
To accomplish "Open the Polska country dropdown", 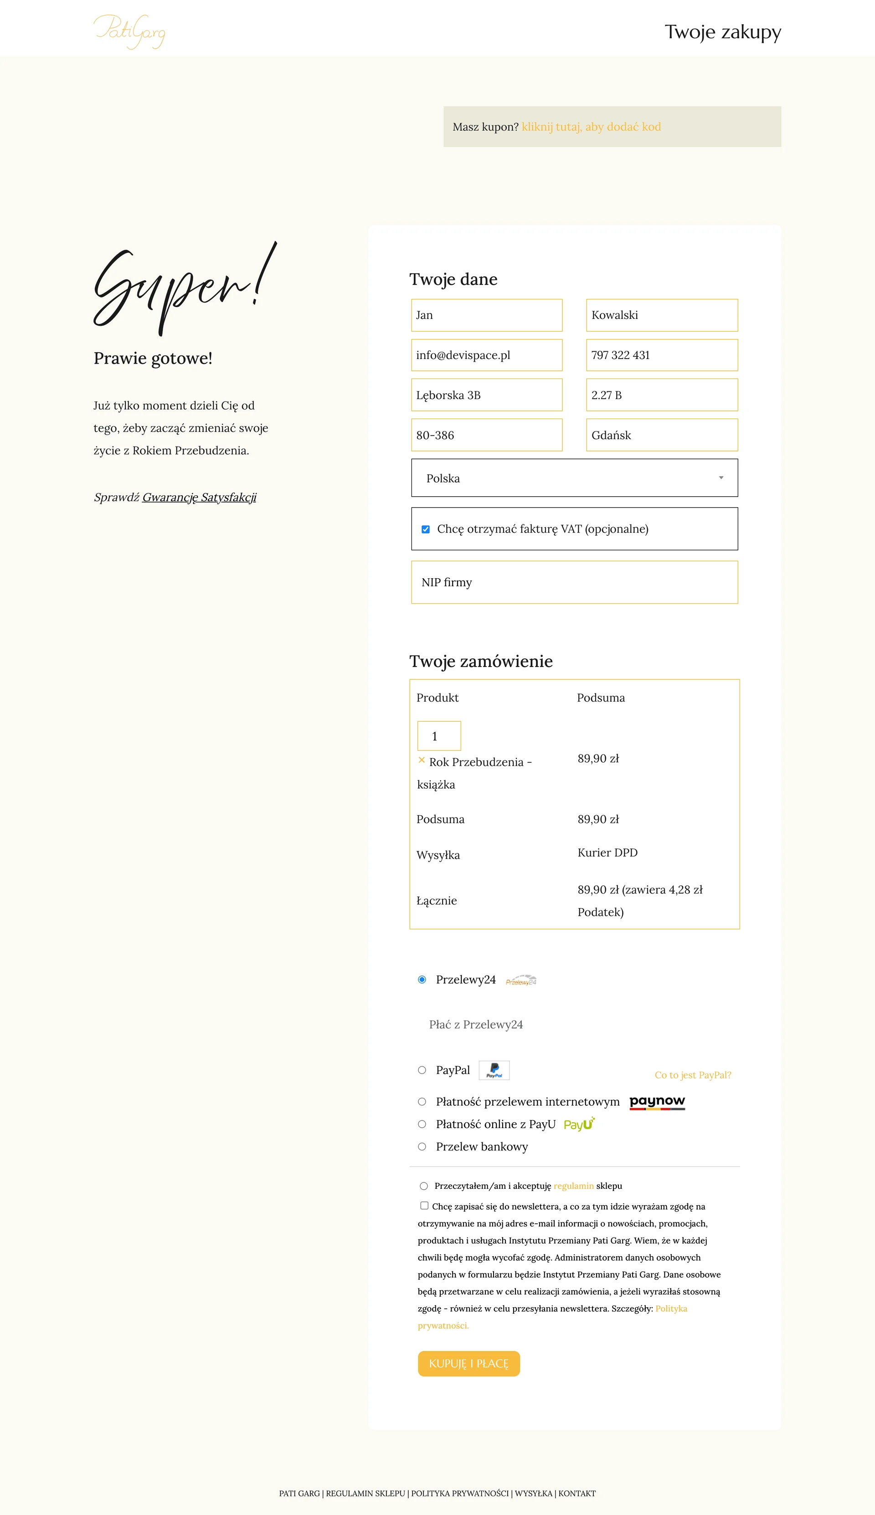I will pos(575,478).
